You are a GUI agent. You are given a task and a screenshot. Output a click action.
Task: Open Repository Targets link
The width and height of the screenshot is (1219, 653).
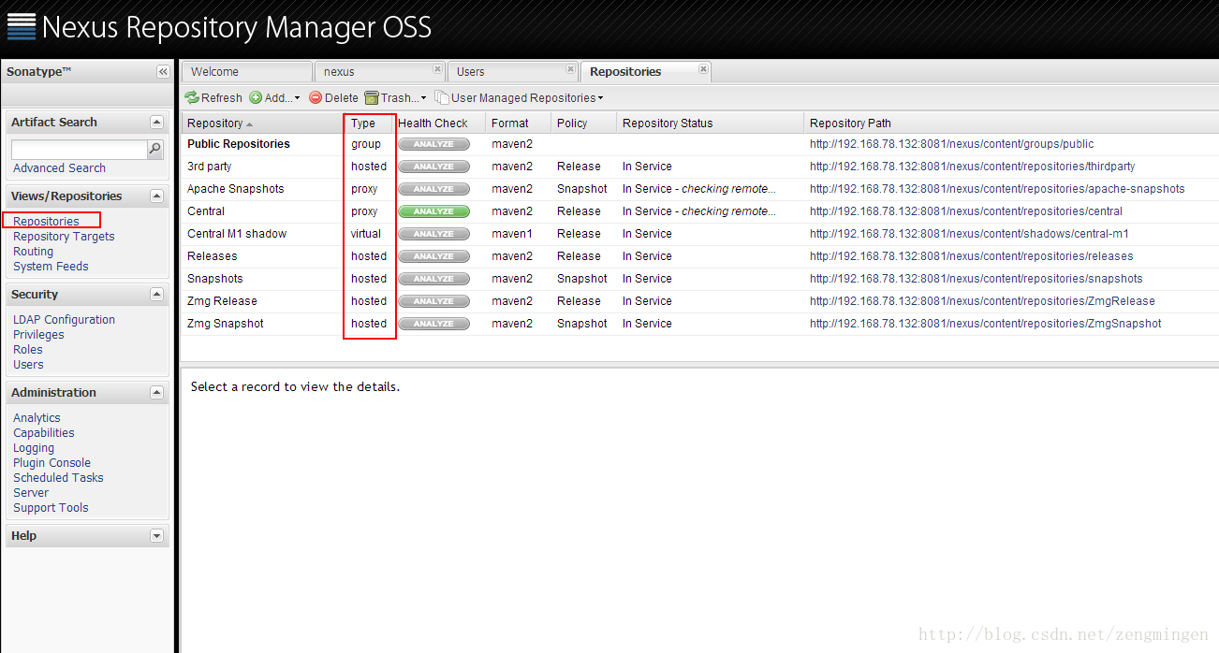pyautogui.click(x=64, y=237)
